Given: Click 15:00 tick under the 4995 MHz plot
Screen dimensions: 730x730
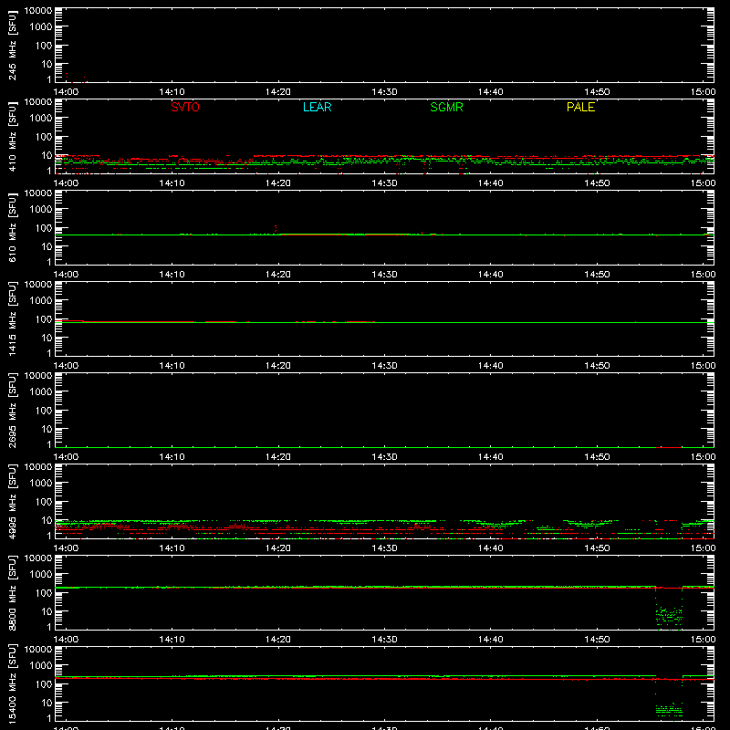Looking at the screenshot, I should 703,548.
